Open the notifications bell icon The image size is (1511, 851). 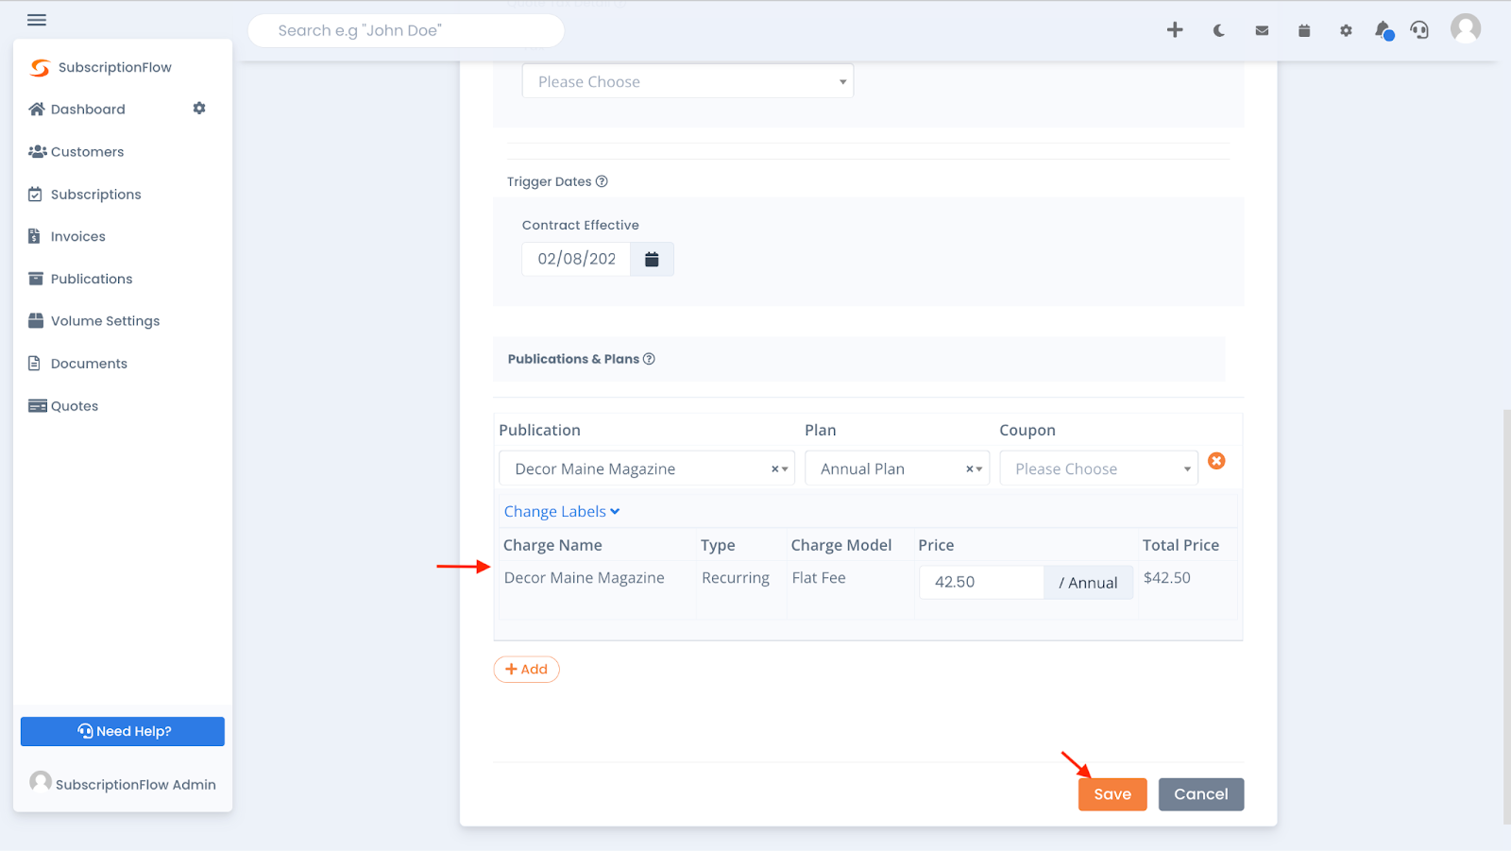(1384, 30)
